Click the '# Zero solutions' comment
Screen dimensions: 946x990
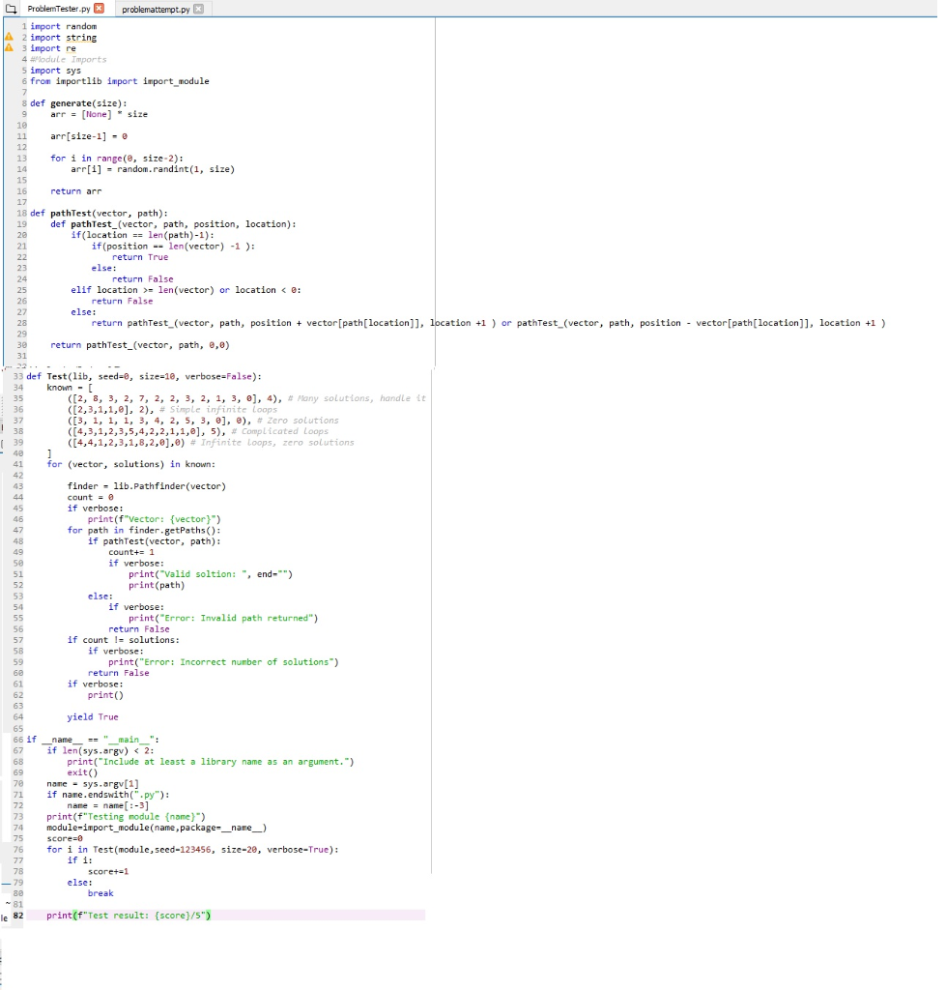coord(298,421)
